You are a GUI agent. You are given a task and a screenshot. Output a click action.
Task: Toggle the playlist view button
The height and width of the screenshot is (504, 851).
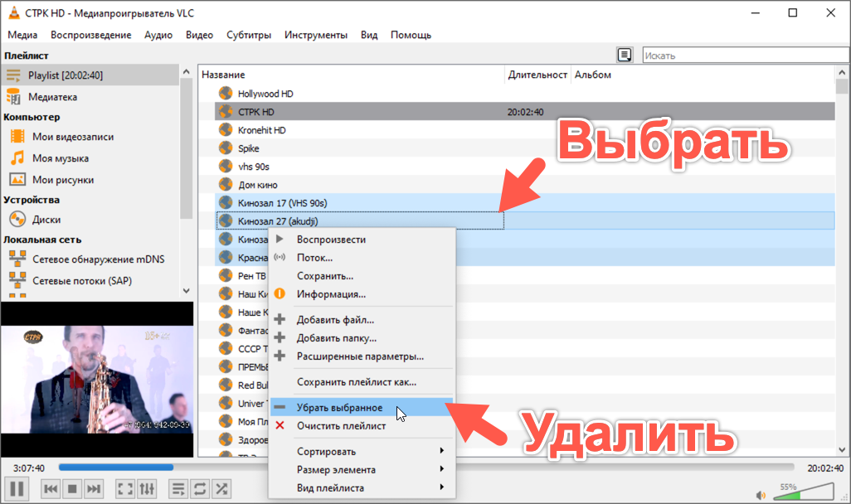178,489
